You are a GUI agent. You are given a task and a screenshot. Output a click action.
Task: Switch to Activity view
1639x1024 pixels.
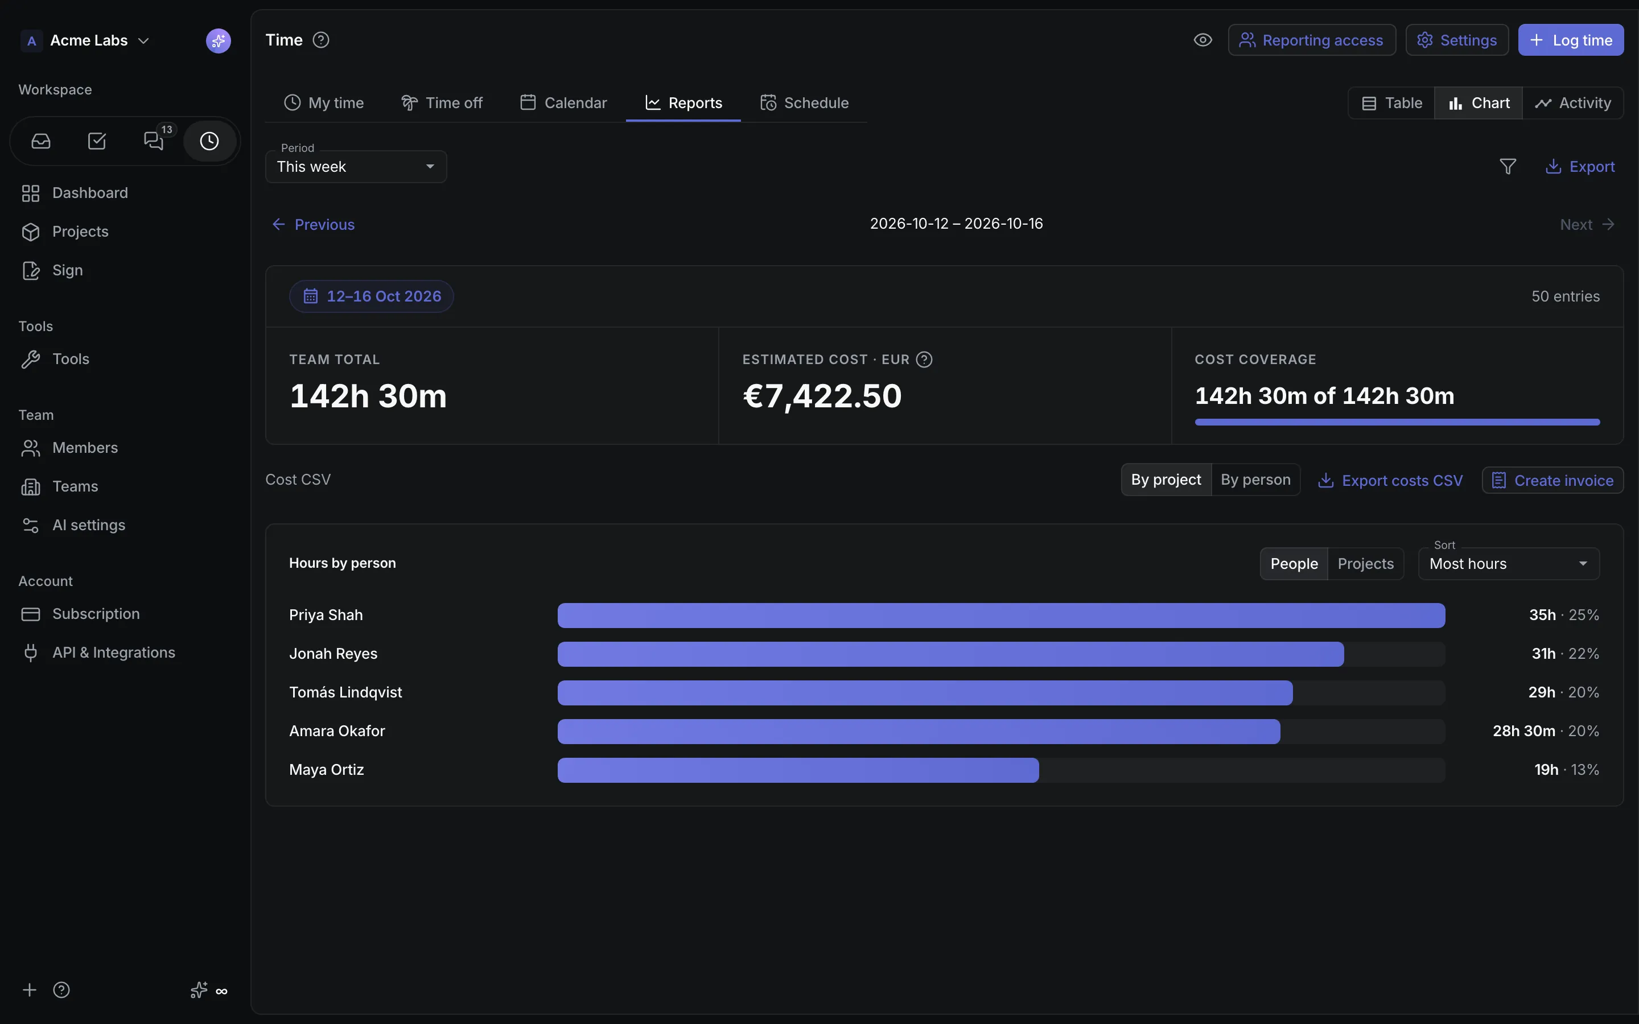(x=1572, y=103)
